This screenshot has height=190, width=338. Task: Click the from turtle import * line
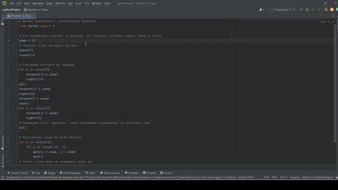(x=36, y=26)
